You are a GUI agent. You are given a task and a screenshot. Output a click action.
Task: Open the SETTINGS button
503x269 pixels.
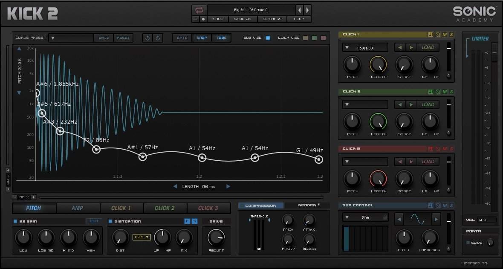click(272, 19)
